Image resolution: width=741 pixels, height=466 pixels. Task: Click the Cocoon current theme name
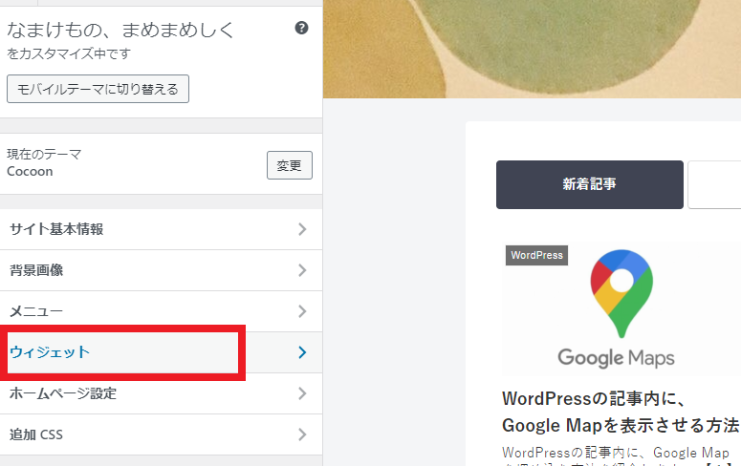click(30, 171)
